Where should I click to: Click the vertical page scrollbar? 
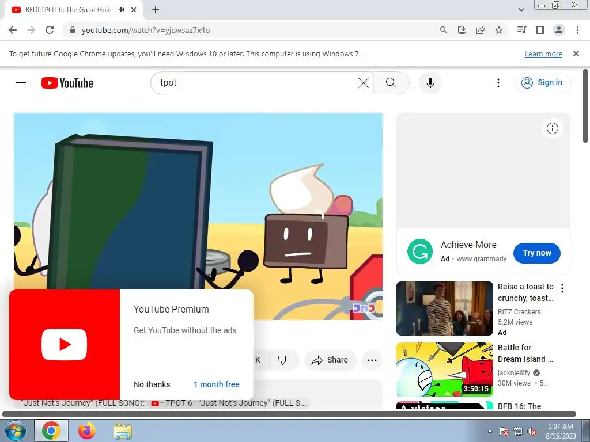585,106
